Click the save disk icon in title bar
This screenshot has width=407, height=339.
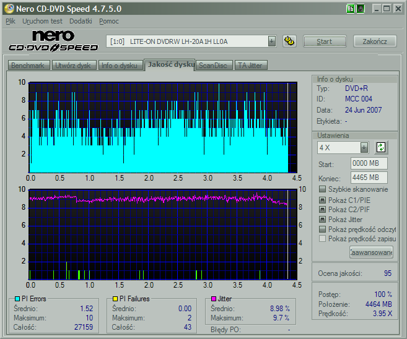(x=361, y=9)
